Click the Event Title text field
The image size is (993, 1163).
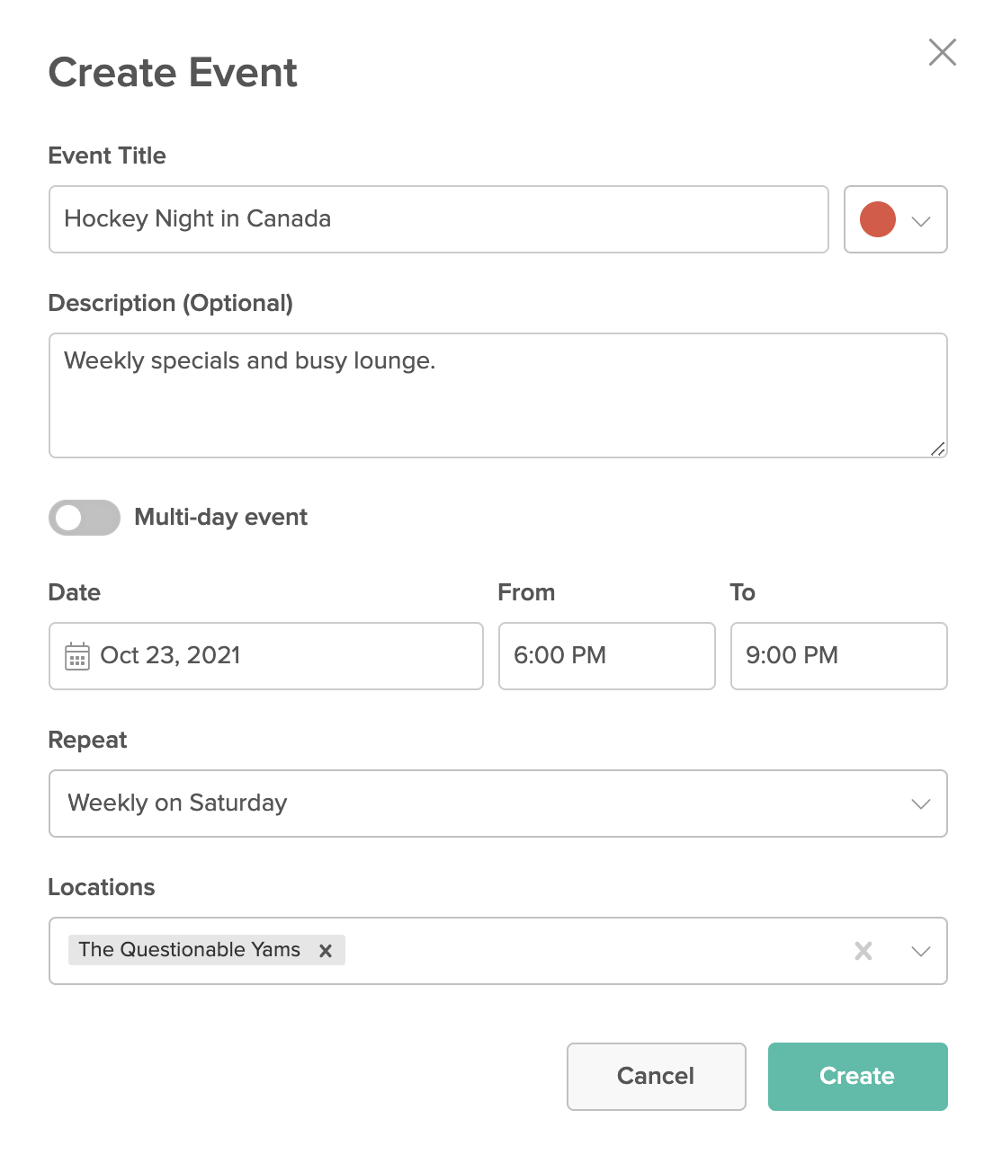[439, 219]
